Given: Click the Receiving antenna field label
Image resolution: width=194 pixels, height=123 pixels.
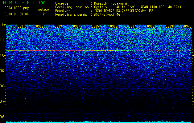Looking at the screenshot, I should 71,14.
